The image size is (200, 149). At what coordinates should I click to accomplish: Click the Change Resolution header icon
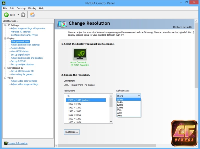tap(62, 24)
